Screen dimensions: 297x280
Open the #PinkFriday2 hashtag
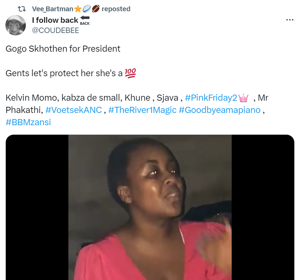point(211,98)
